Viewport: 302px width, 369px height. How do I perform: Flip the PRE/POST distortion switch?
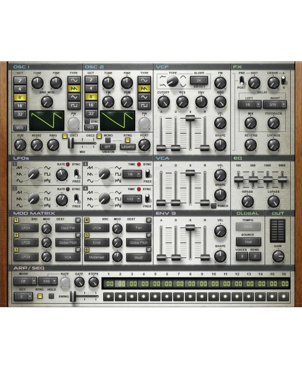pos(242,81)
